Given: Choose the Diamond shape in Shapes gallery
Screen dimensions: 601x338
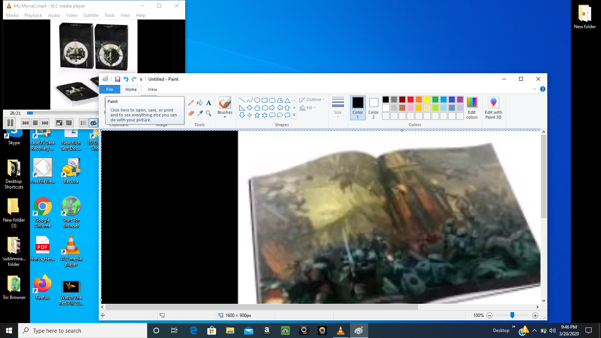Looking at the screenshot, I should coord(250,108).
